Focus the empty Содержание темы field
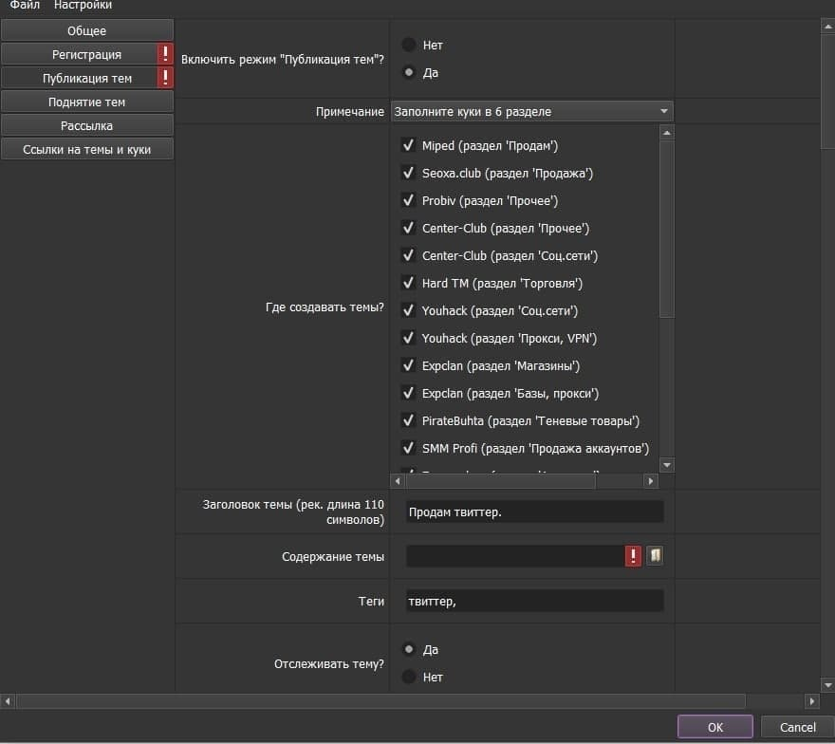The height and width of the screenshot is (744, 835). 515,556
